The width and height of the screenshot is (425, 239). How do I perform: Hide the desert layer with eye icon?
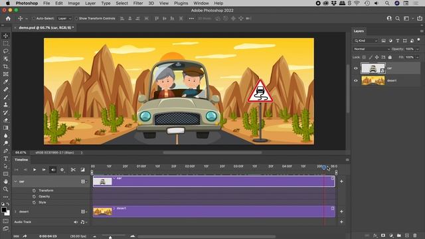click(356, 81)
